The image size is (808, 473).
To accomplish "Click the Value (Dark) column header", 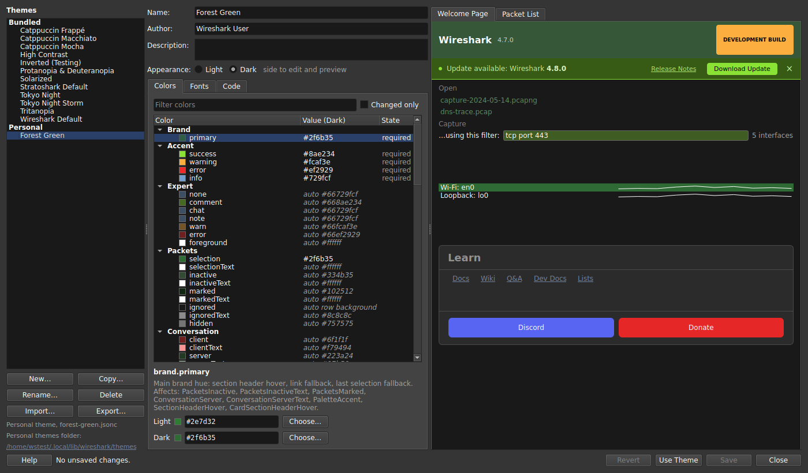I will point(339,121).
